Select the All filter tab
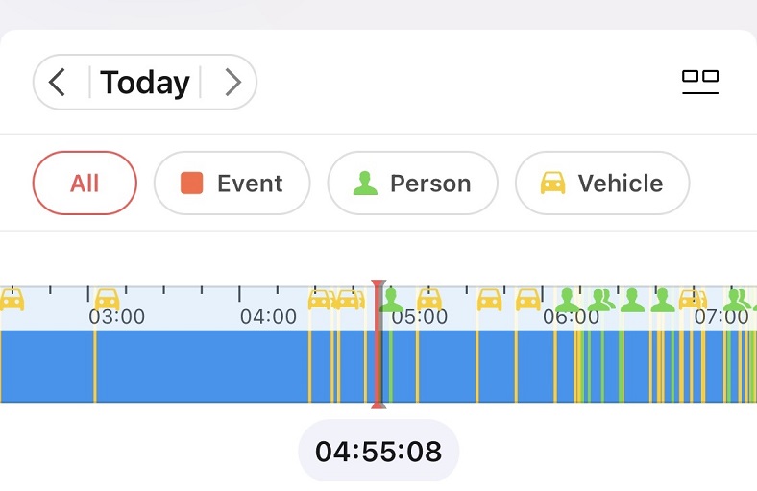 click(x=85, y=184)
